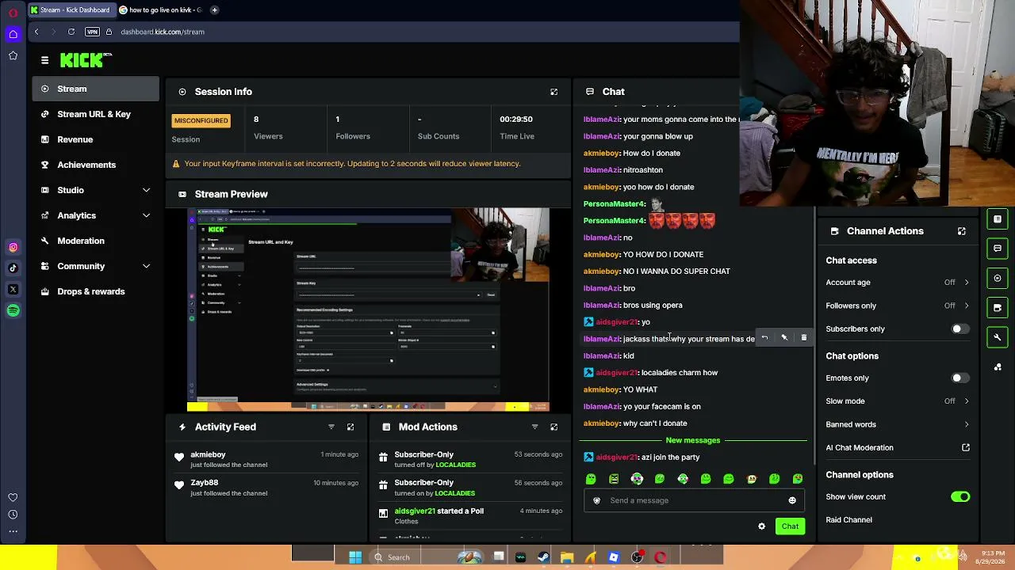Open Slow mode options

898,401
